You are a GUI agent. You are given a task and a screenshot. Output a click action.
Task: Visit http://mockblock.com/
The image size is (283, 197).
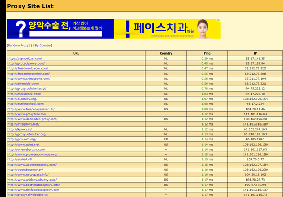click(24, 94)
